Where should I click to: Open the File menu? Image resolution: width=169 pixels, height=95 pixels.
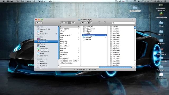(x=17, y=1)
